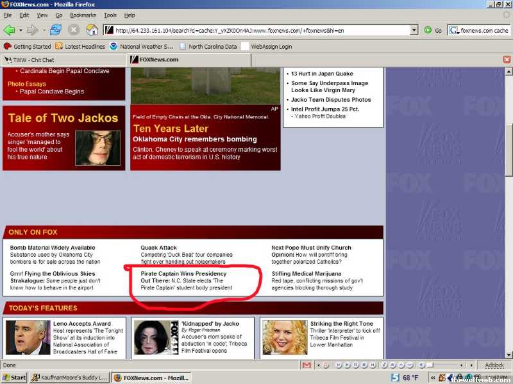Screen dimensions: 513x384
Task: Expand the URL address bar dropdown
Action: point(413,30)
